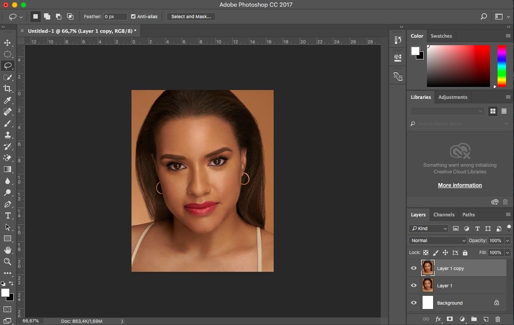This screenshot has height=325, width=514.
Task: Follow the More information link
Action: 460,185
